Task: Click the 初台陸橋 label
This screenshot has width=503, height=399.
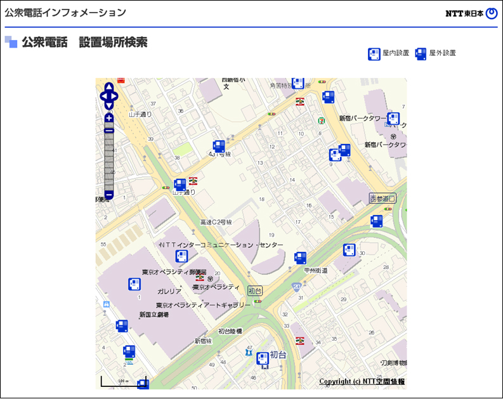Action: (x=230, y=331)
